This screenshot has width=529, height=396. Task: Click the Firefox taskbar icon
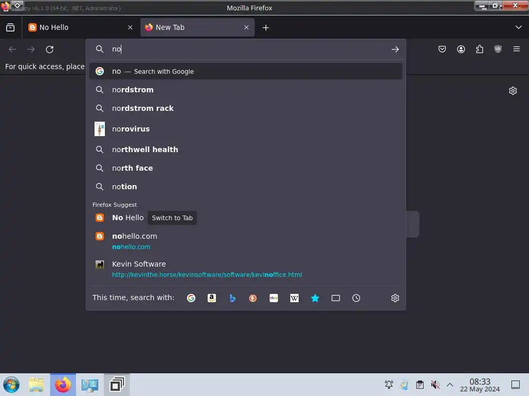click(63, 385)
